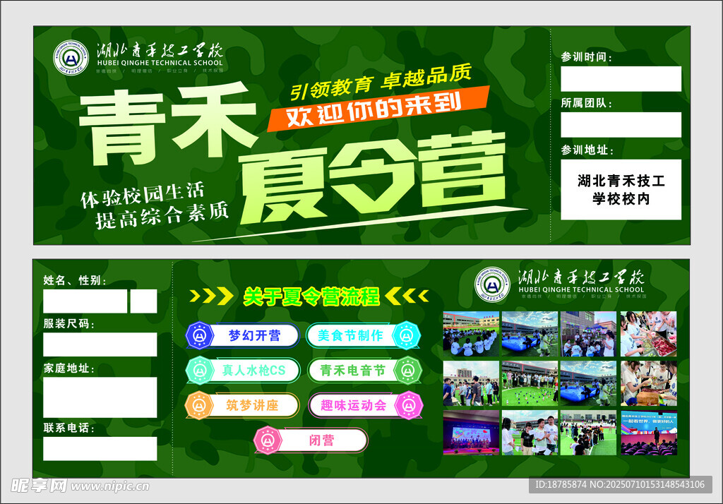Image resolution: width=723 pixels, height=504 pixels.
Task: Click the orange hexagon badge beside 筑梦讲座
Action: [200, 405]
